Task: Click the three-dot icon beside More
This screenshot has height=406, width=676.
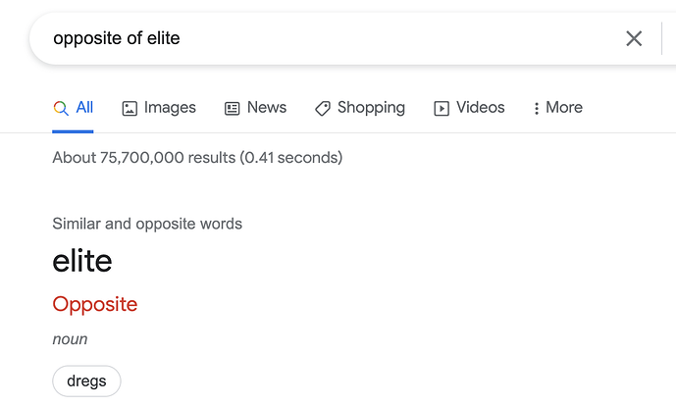Action: click(537, 108)
